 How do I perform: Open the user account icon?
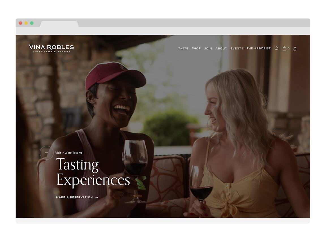point(295,49)
